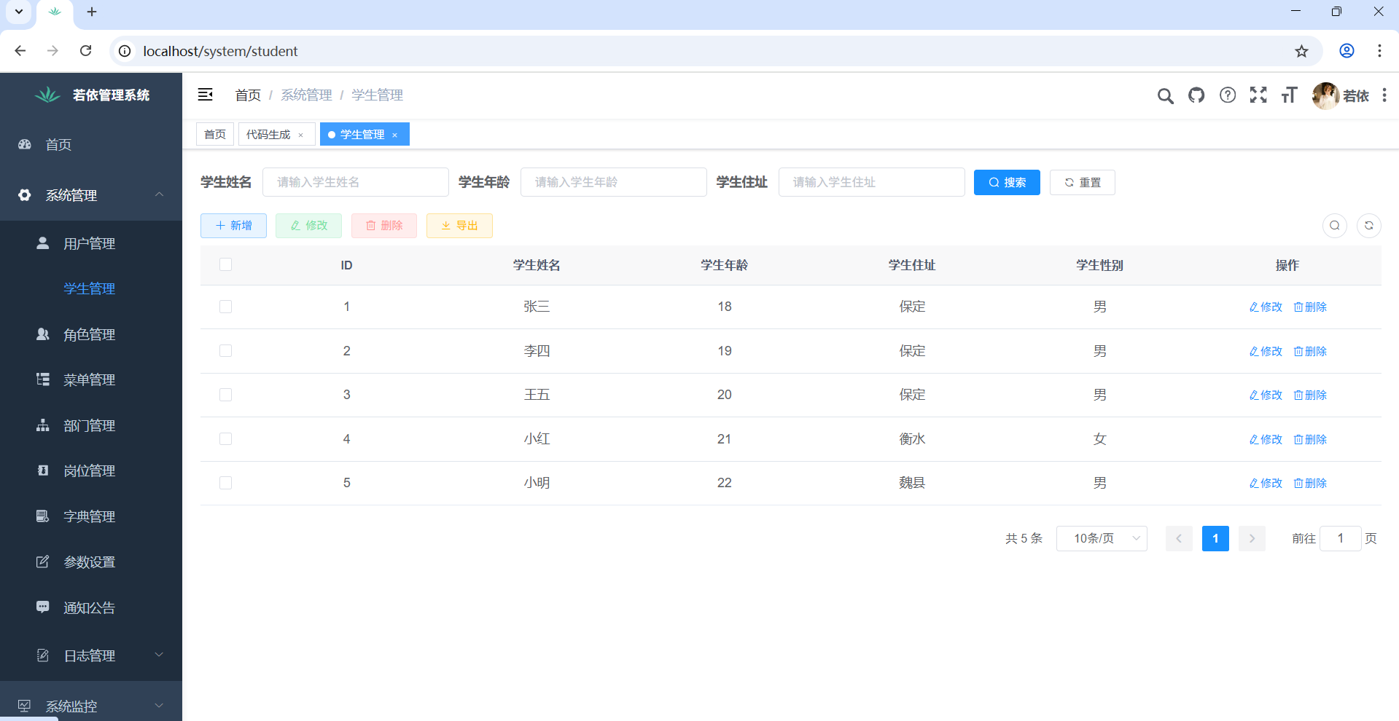Bookmark this page star icon
The image size is (1399, 721).
pos(1301,51)
